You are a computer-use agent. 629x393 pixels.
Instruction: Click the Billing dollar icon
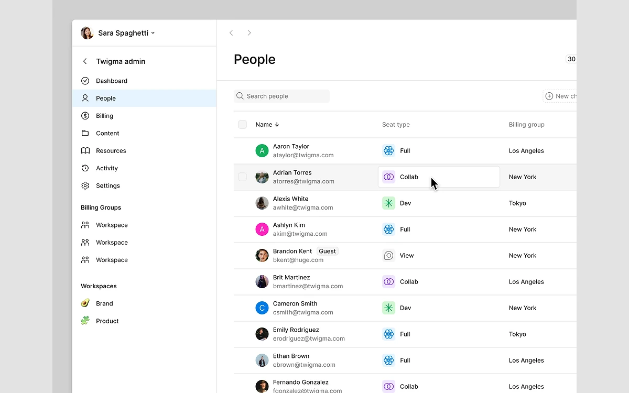pyautogui.click(x=85, y=116)
